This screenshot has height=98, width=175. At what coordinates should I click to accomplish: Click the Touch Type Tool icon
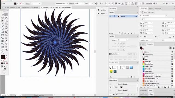tap(142, 13)
